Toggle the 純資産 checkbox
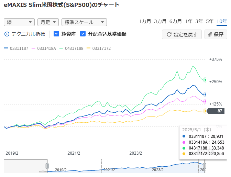The height and width of the screenshot is (177, 231). click(x=56, y=34)
